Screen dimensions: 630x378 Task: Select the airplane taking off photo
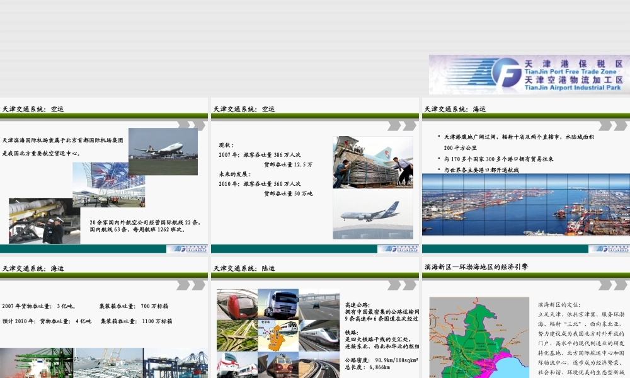pyautogui.click(x=163, y=151)
